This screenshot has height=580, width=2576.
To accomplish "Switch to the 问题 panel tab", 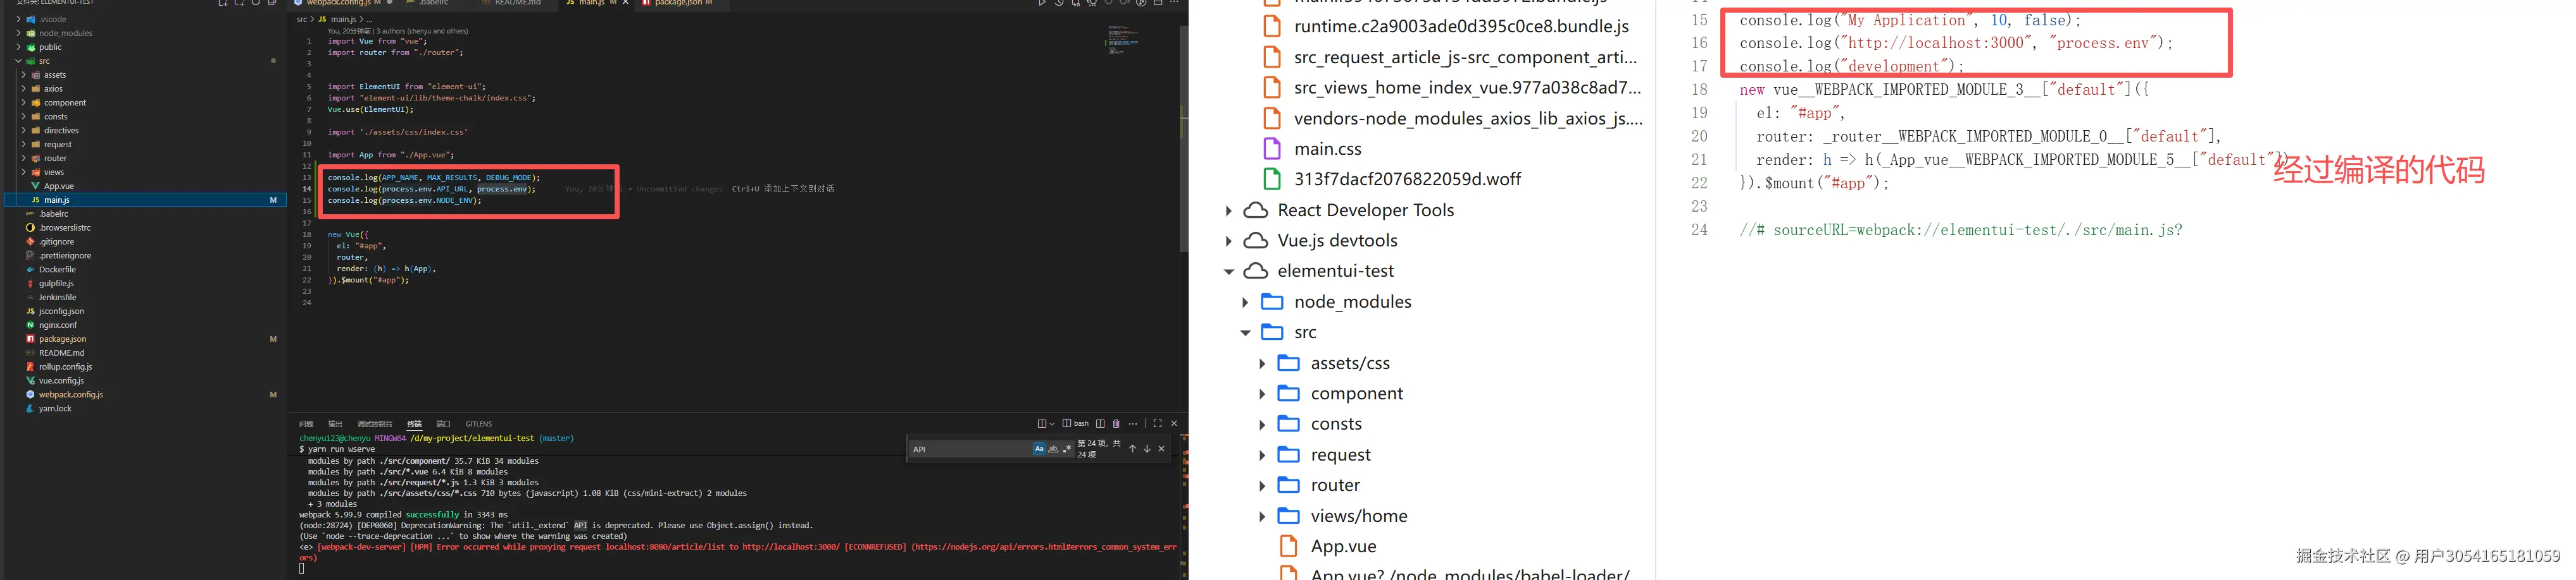I will coord(306,425).
